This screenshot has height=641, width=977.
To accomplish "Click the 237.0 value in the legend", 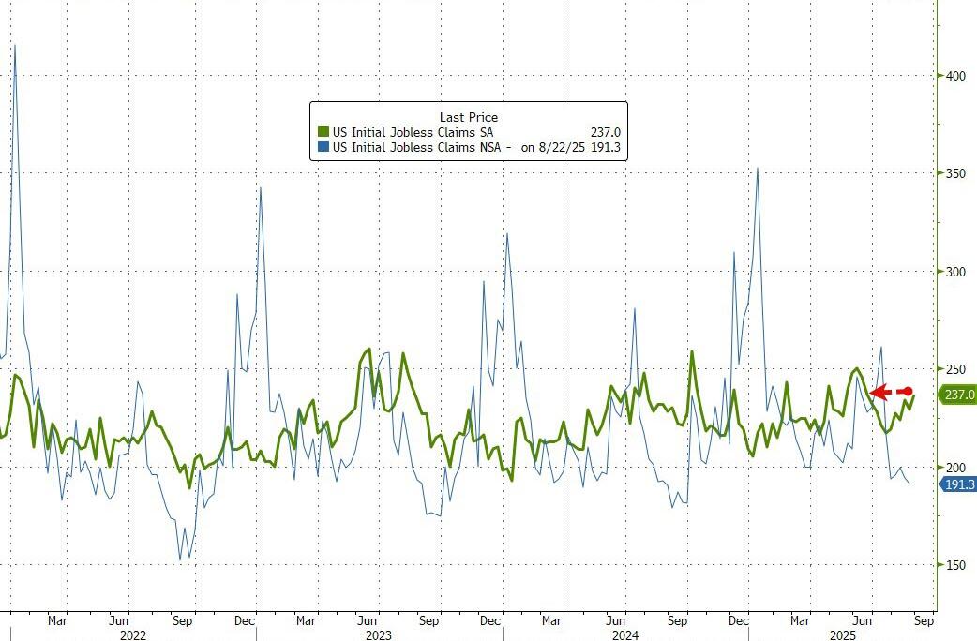I will coord(603,133).
